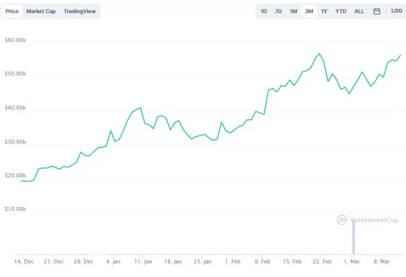The image size is (406, 277).
Task: Click the $60.00k axis label
Action: [x=16, y=40]
